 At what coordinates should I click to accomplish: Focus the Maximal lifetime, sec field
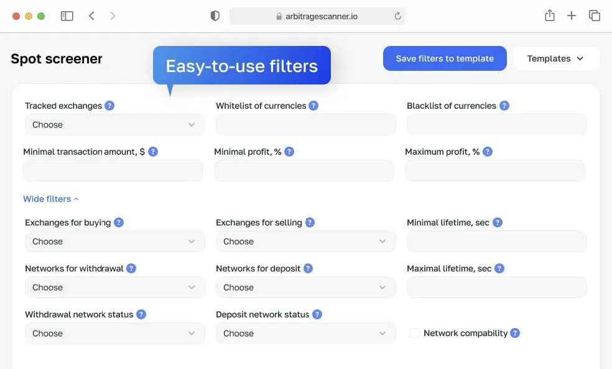pos(496,288)
